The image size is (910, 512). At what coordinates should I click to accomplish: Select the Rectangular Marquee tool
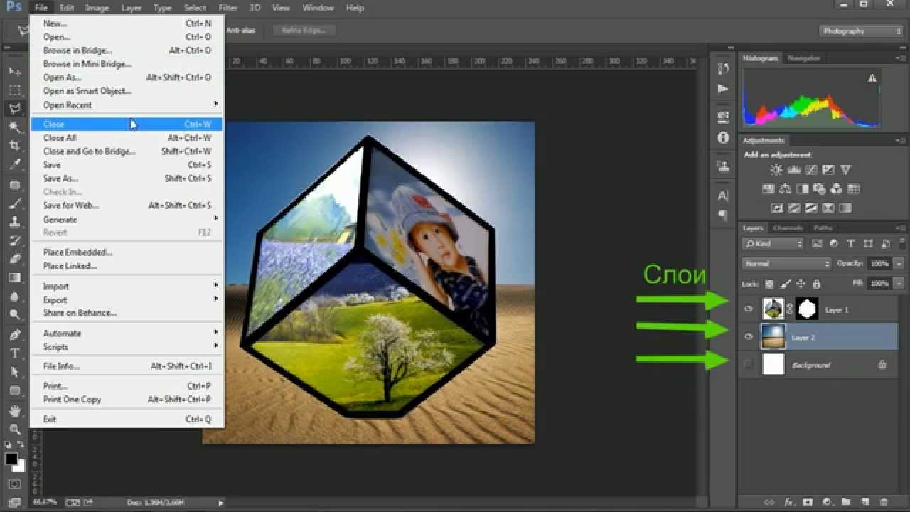(x=14, y=90)
